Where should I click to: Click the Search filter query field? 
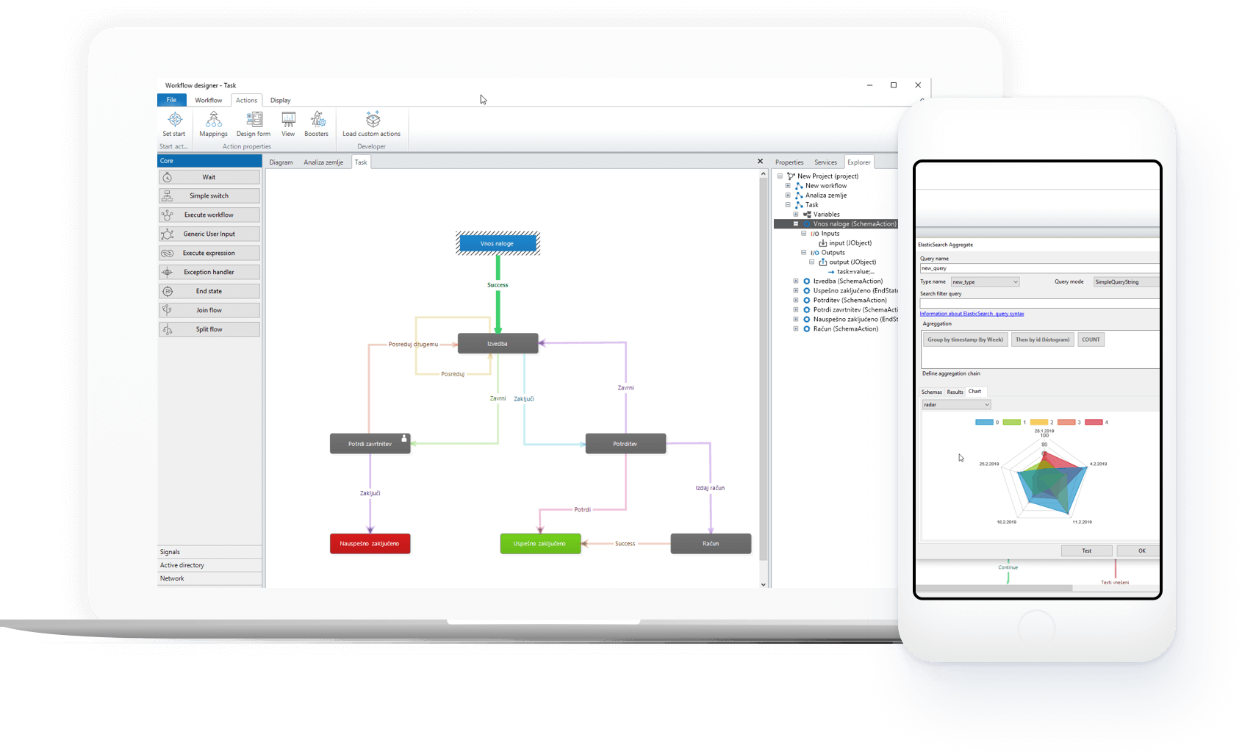coord(1039,304)
